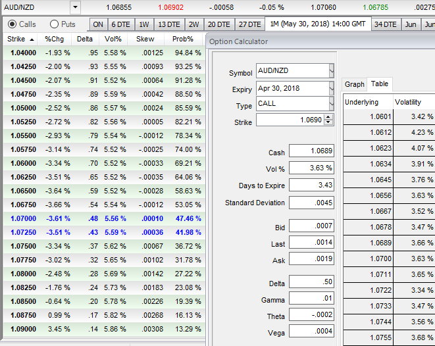Click the Volatility column header
This screenshot has height=346, width=435.
coord(412,102)
